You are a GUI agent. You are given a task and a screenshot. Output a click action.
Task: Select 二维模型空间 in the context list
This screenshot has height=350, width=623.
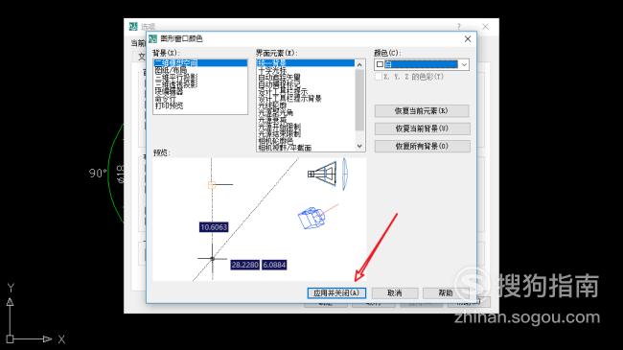point(200,63)
